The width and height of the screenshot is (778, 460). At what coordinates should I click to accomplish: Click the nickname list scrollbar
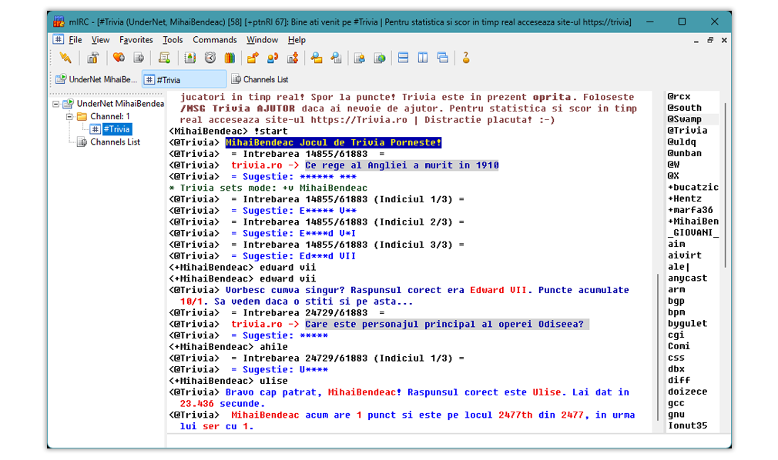click(x=725, y=185)
